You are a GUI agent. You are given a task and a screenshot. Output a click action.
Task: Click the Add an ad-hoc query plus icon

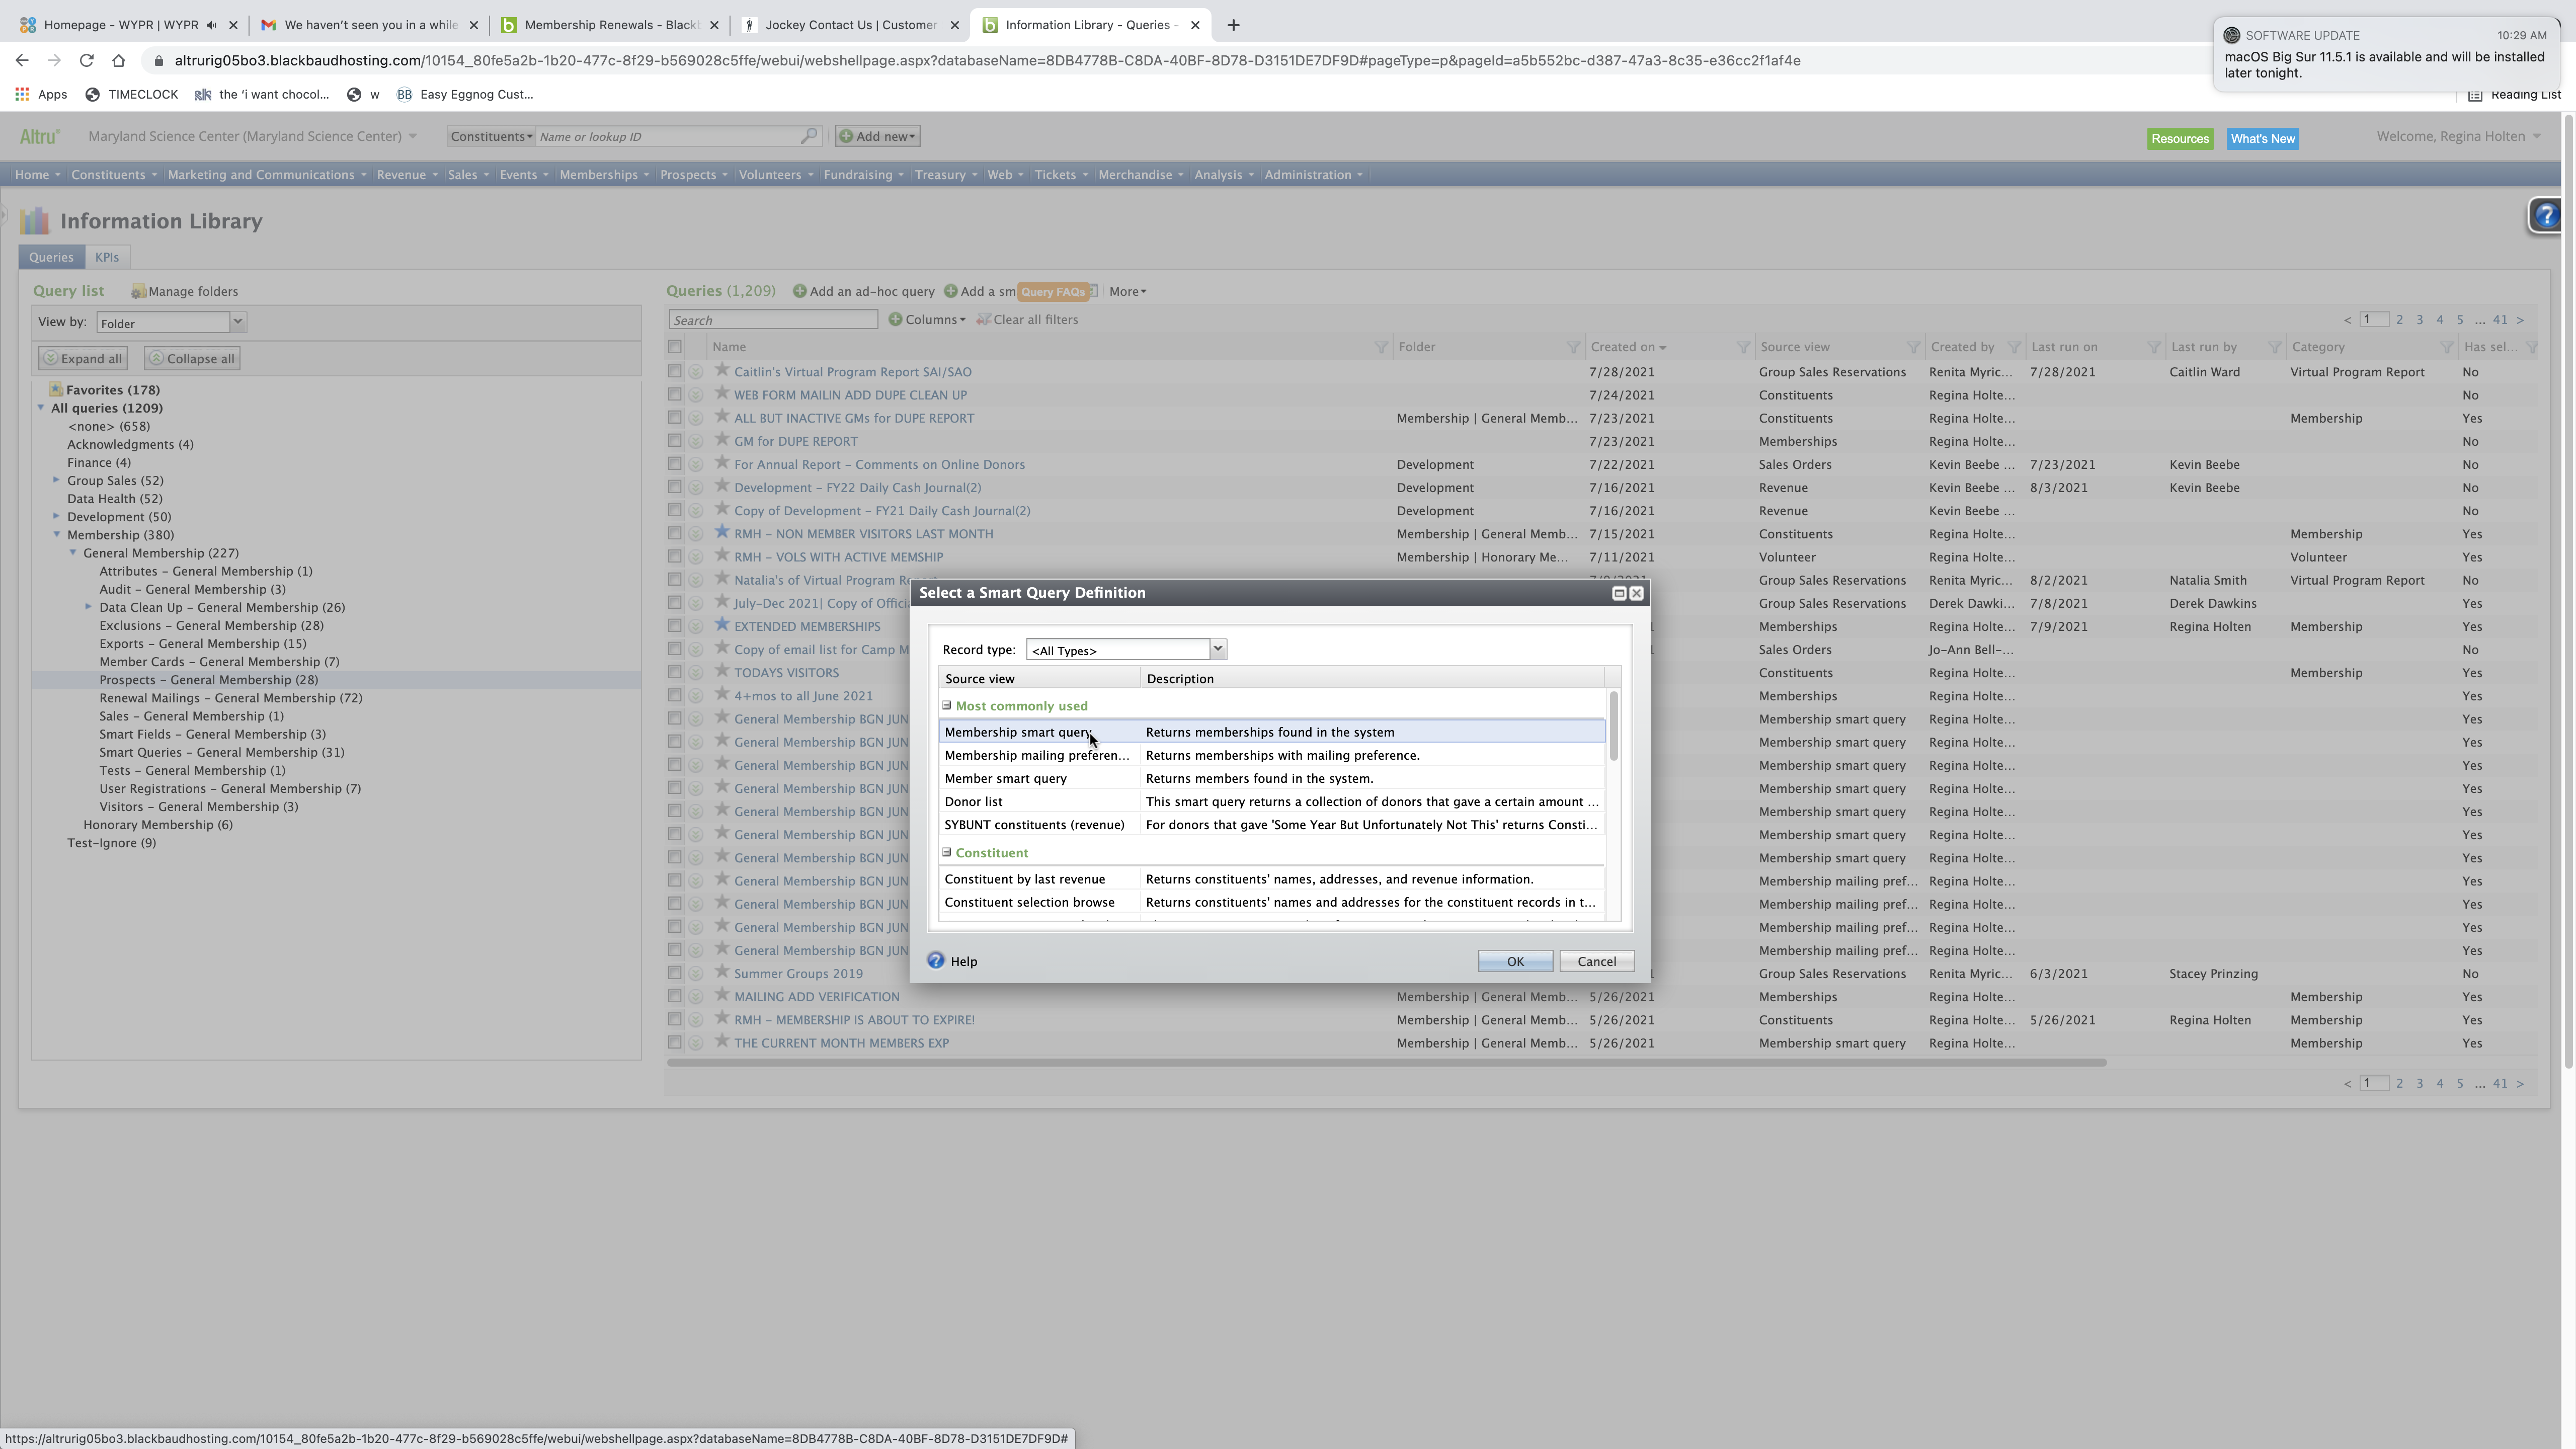coord(799,291)
